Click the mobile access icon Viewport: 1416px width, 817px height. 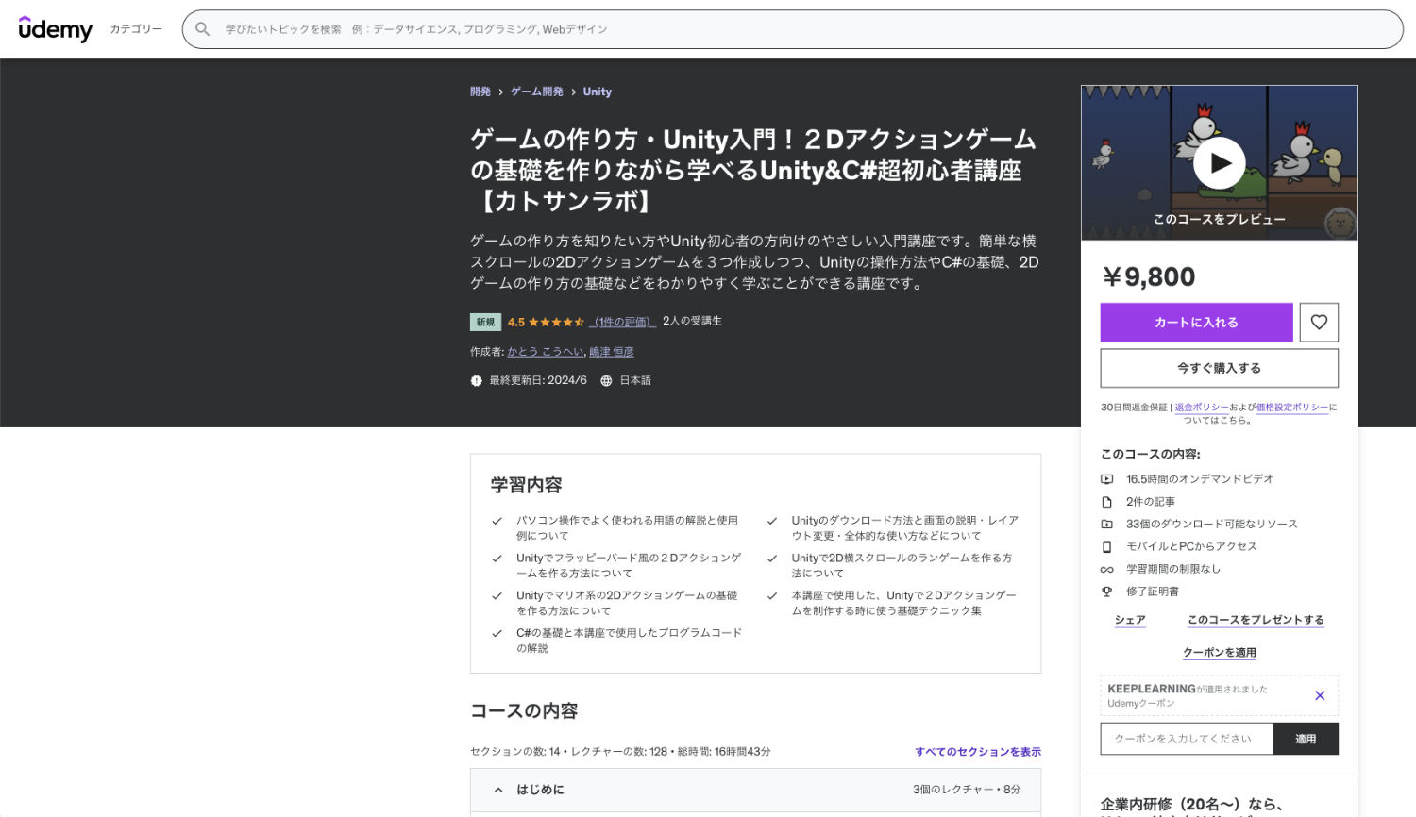point(1106,546)
